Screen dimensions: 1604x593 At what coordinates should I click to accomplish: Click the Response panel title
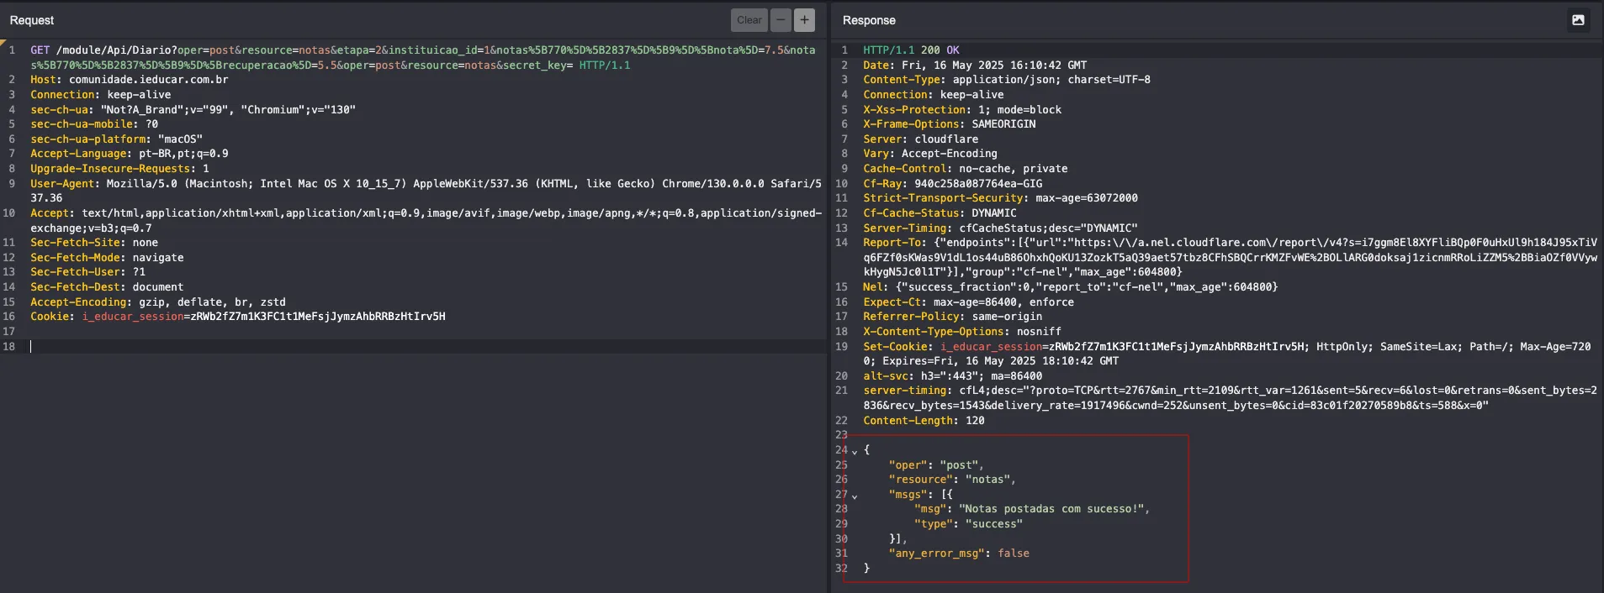point(869,20)
